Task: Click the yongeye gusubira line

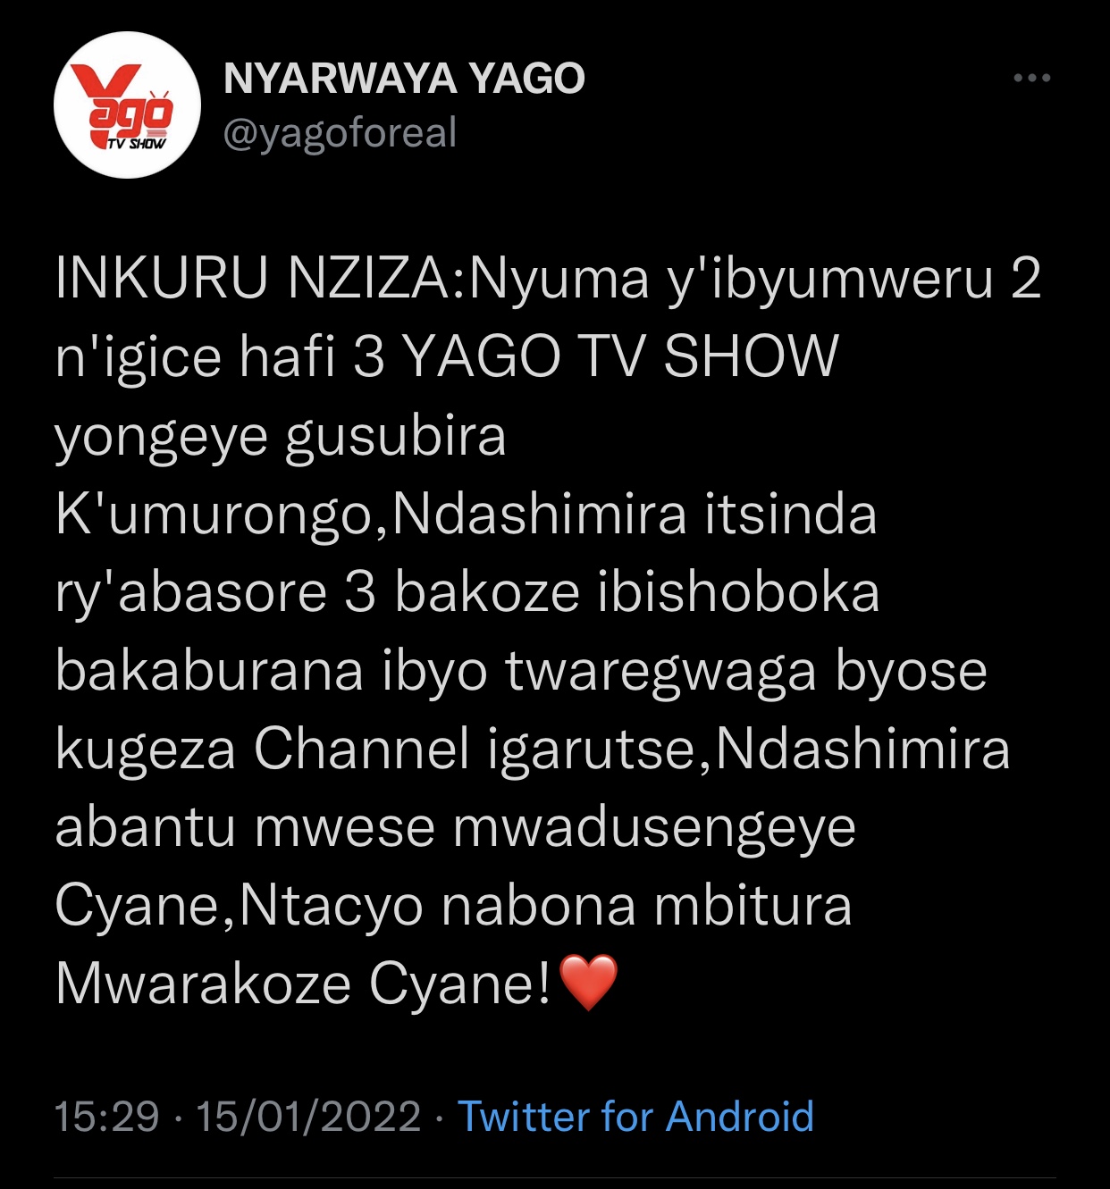Action: click(281, 438)
